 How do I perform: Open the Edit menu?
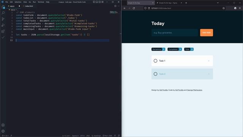(11, 2)
